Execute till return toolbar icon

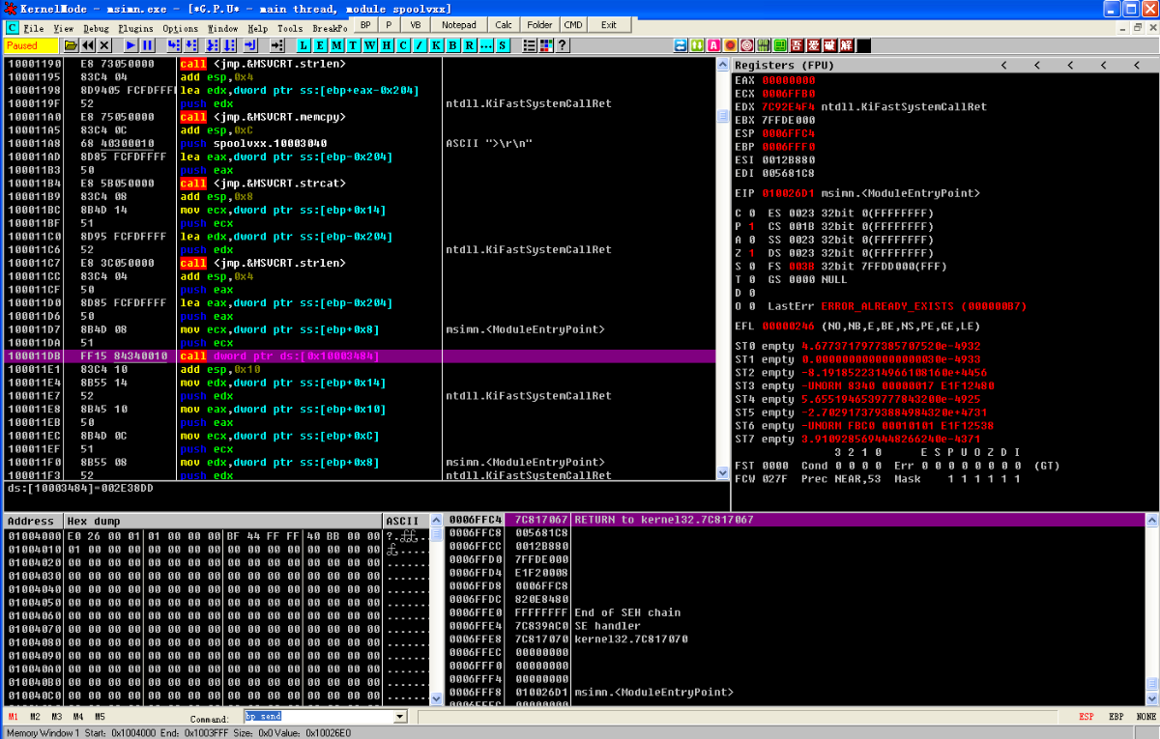tap(250, 45)
